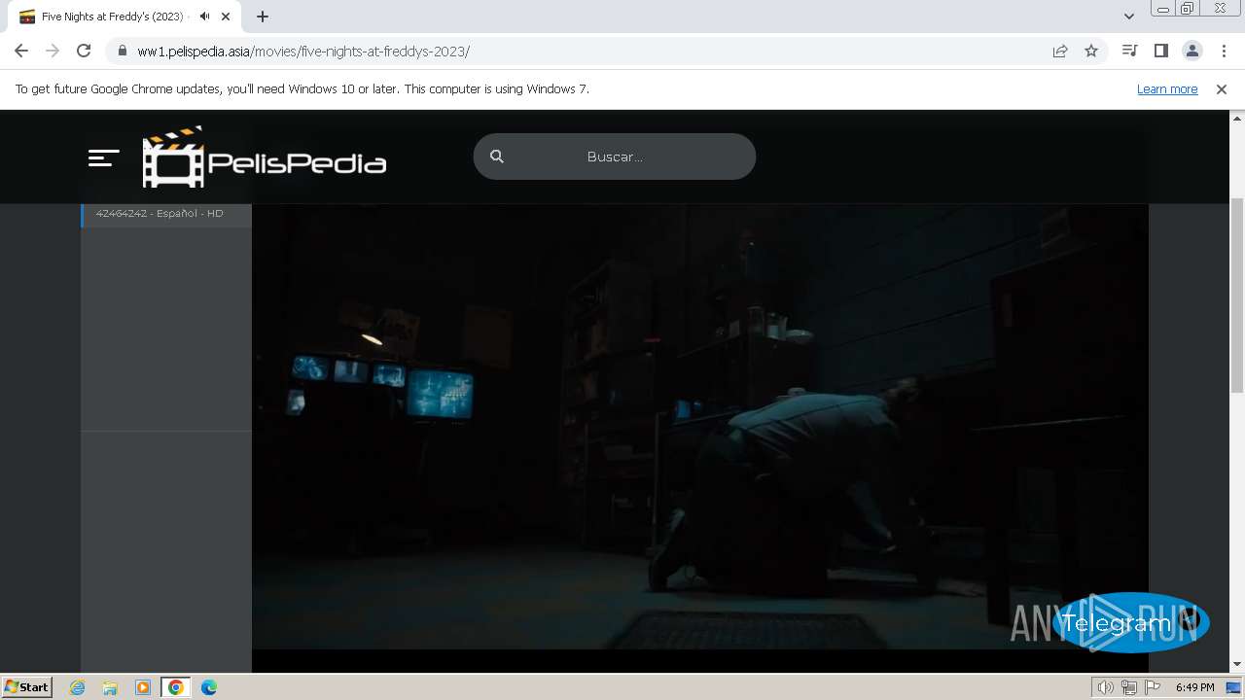Open Chrome three-dot menu
The image size is (1245, 700).
click(1224, 51)
